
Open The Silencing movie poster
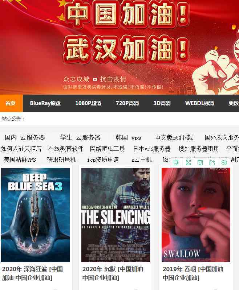[116, 215]
